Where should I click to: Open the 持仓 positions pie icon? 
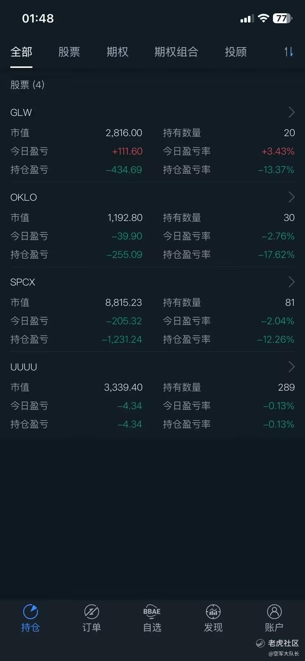click(x=30, y=612)
